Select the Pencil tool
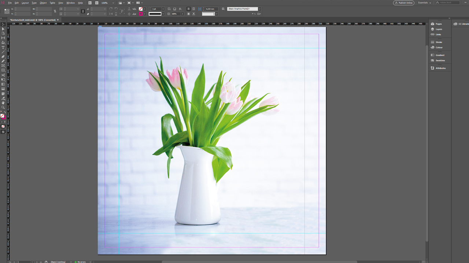 pyautogui.click(x=3, y=61)
